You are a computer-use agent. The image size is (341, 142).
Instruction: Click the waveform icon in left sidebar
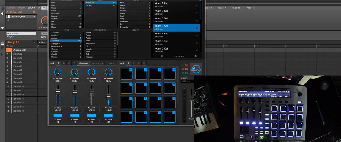(2, 55)
